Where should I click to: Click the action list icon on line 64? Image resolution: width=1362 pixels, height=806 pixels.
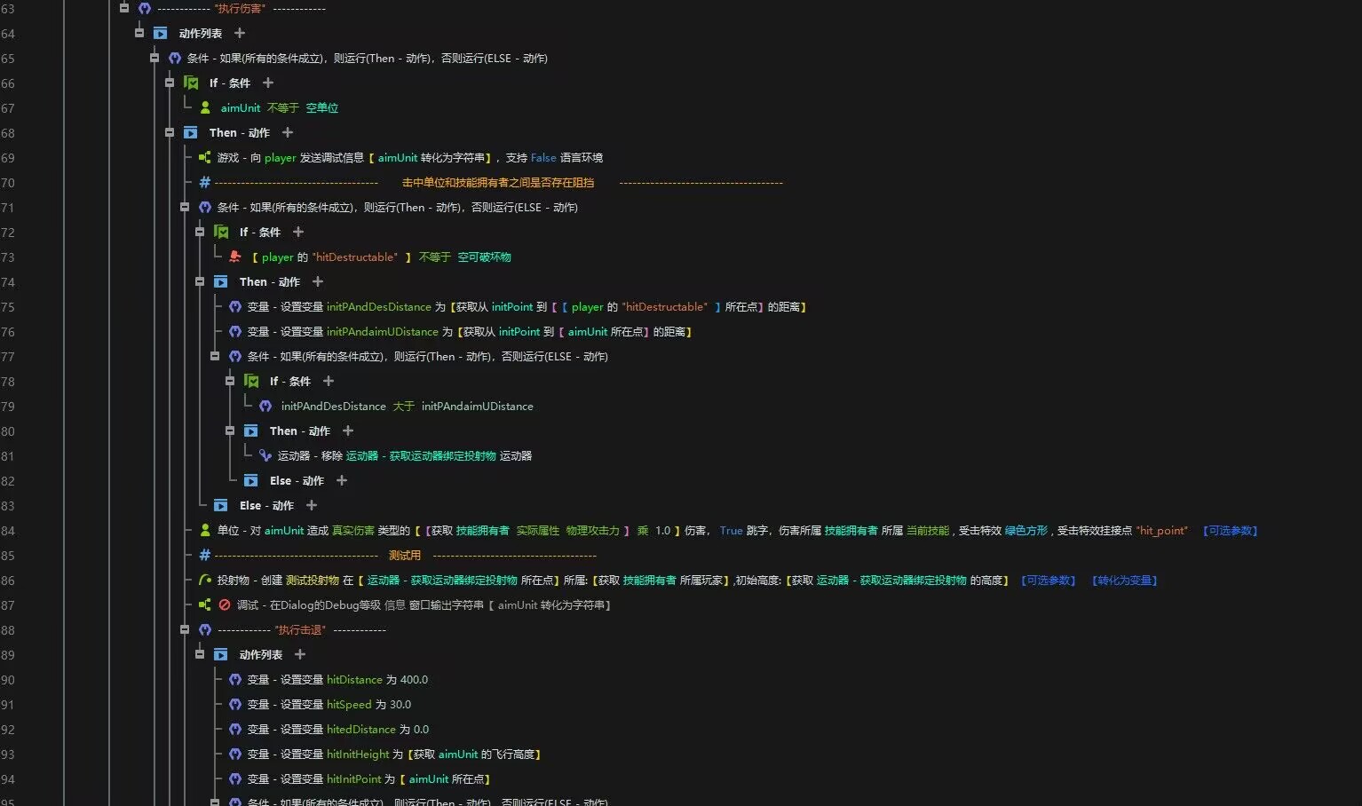click(x=161, y=33)
